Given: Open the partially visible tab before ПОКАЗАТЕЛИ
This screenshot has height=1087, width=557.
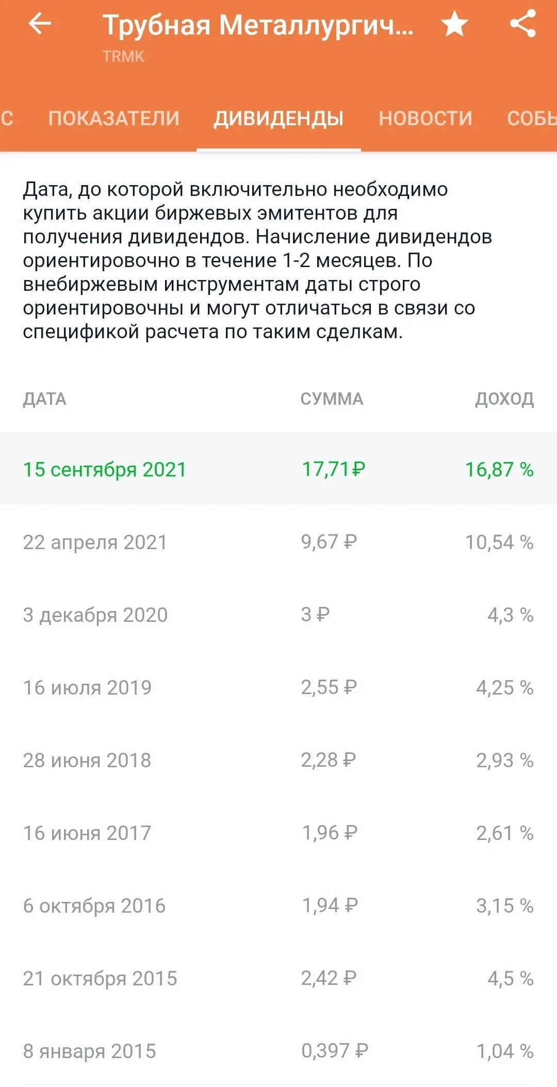Looking at the screenshot, I should pyautogui.click(x=8, y=118).
